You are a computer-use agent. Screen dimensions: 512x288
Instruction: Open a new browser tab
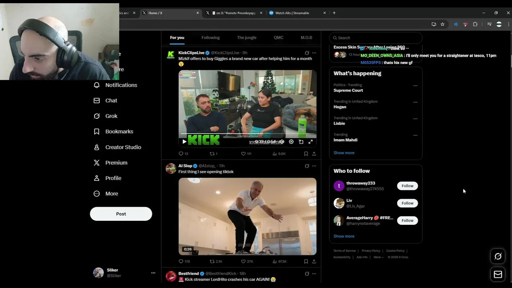tap(334, 13)
